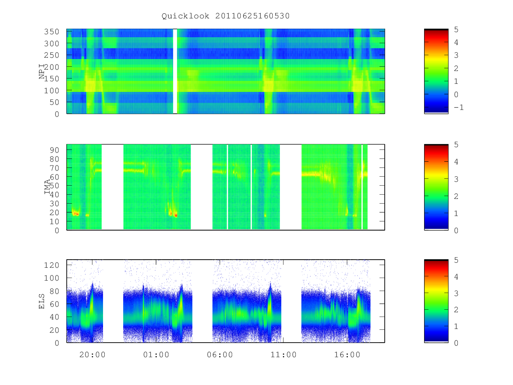Click the 20:00 time tick label

(92, 355)
